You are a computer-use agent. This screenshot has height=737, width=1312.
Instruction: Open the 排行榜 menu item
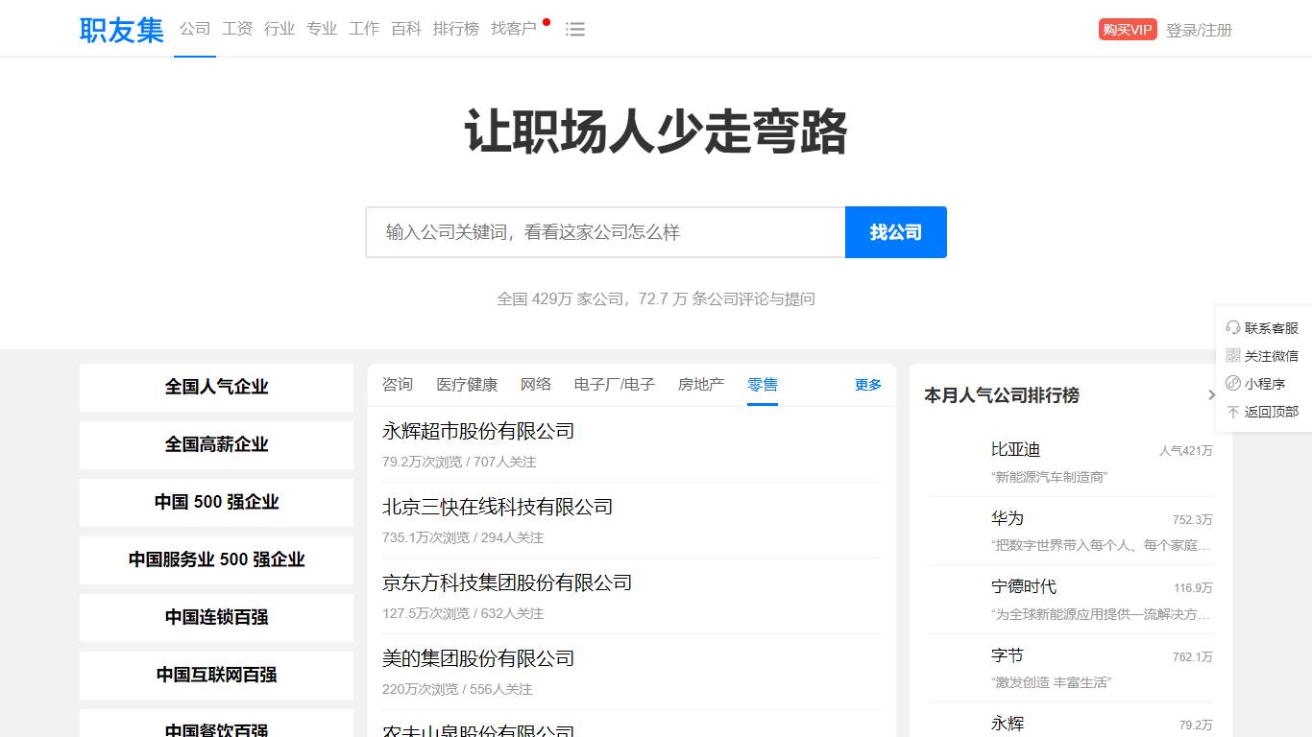coord(456,29)
